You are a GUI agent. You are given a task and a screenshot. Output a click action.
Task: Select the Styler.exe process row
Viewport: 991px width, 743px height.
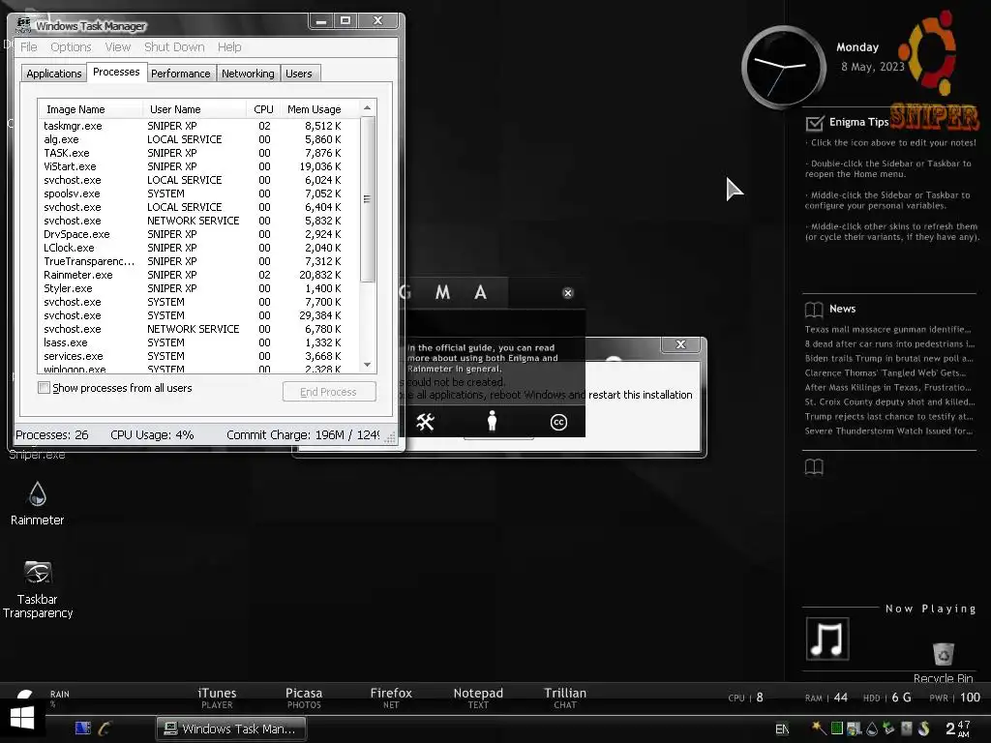click(x=198, y=288)
